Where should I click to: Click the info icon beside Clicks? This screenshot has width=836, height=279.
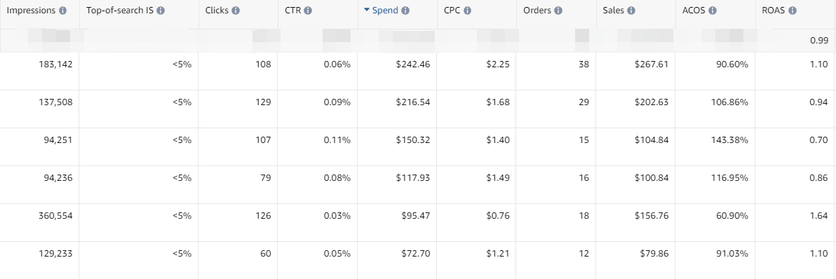tap(236, 11)
